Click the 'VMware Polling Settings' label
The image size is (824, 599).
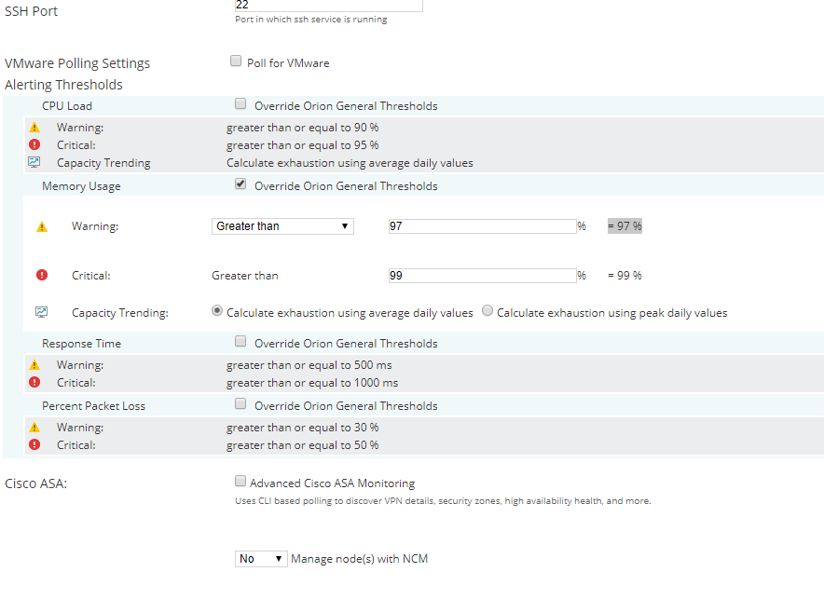pyautogui.click(x=77, y=63)
